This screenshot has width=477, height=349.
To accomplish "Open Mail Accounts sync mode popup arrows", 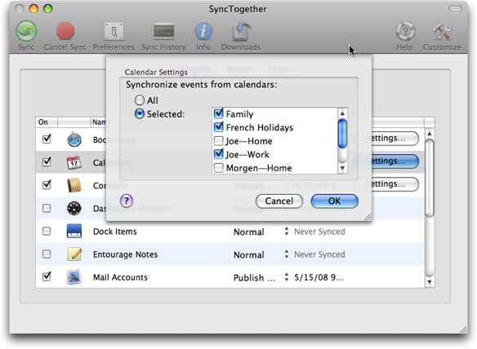I will tap(286, 277).
